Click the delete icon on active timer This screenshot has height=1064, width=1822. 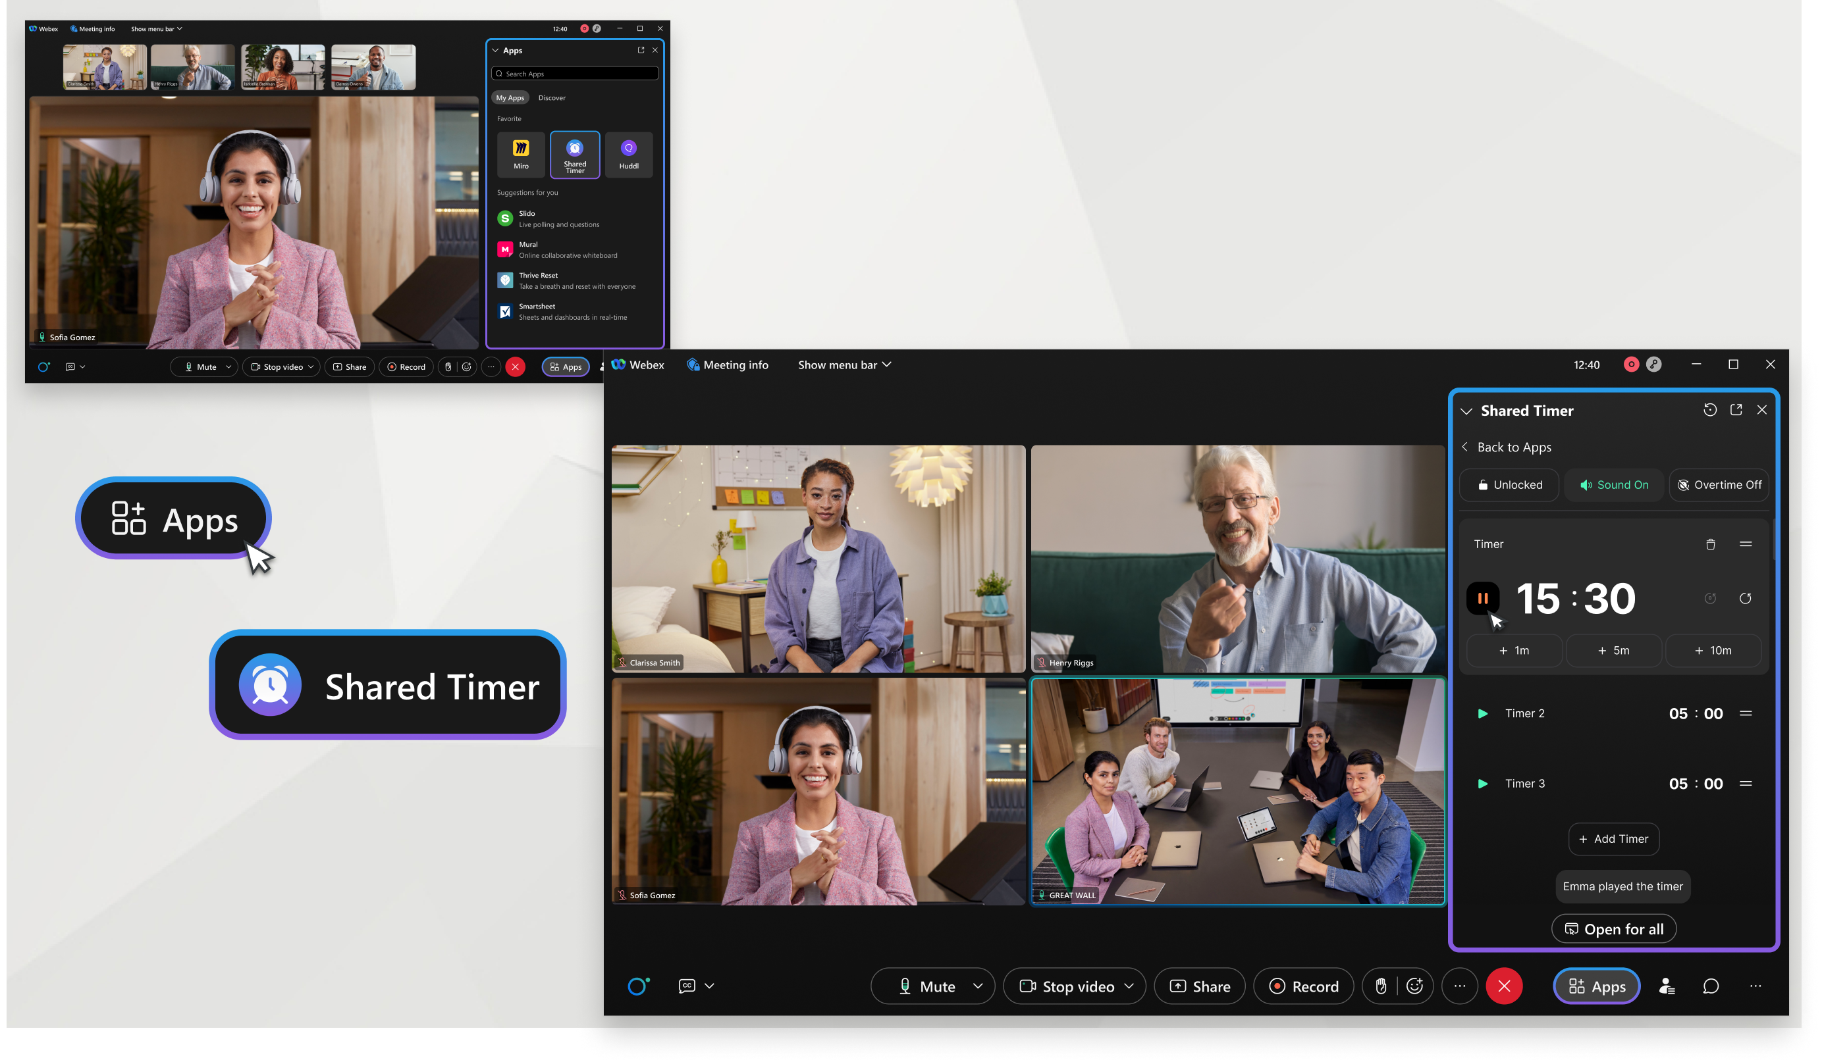pos(1711,544)
